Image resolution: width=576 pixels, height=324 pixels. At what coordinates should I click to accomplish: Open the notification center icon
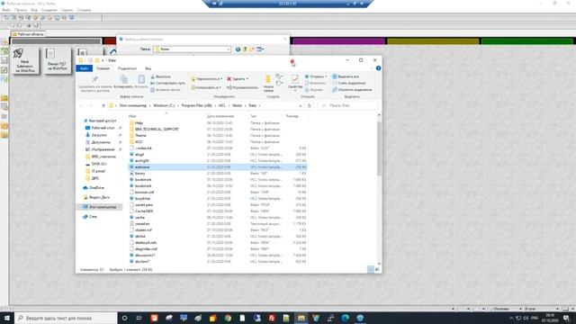click(566, 318)
